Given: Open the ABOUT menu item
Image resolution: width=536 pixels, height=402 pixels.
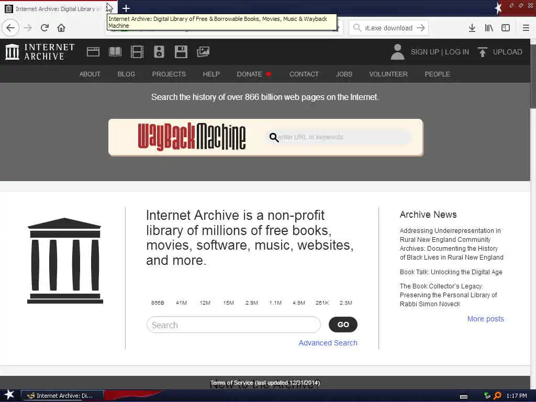Looking at the screenshot, I should [x=90, y=74].
